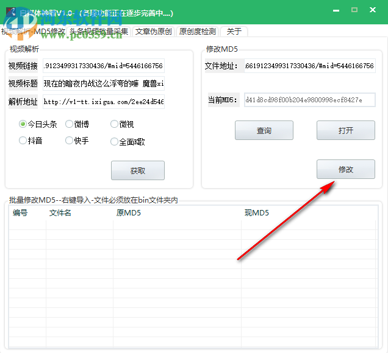
Task: Click the 文件名 column header
Action: click(x=79, y=213)
